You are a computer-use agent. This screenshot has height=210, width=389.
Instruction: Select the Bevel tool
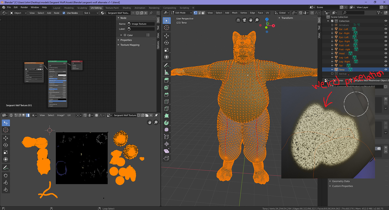167,94
